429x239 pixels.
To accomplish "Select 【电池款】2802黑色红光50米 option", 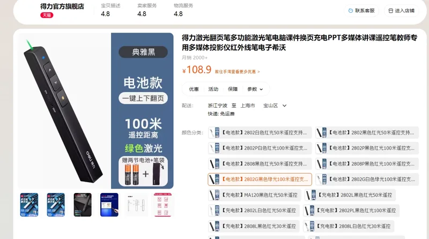I will click(367, 132).
